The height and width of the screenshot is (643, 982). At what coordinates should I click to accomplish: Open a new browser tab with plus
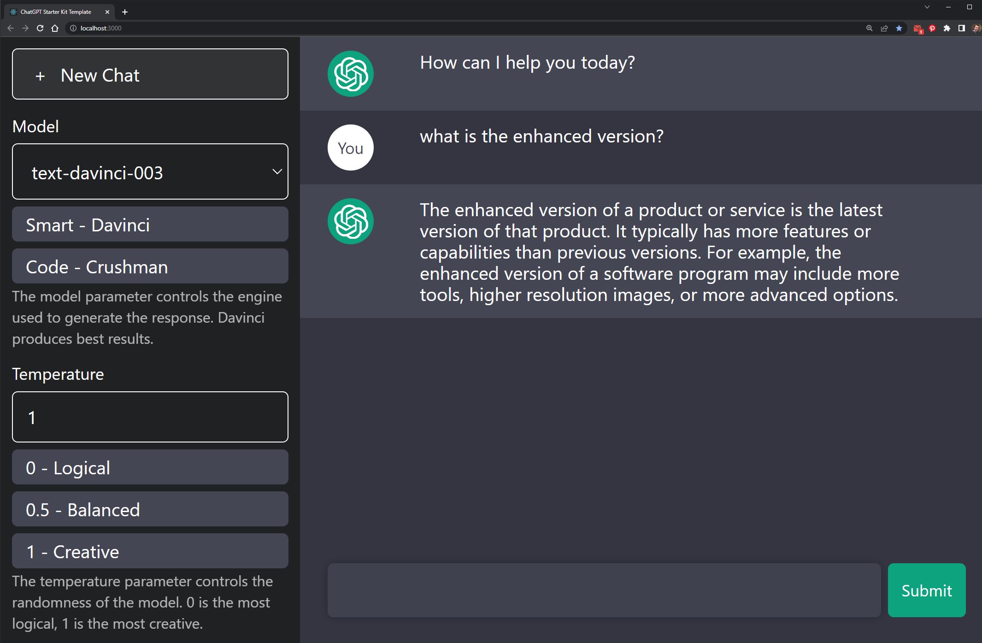pyautogui.click(x=125, y=12)
